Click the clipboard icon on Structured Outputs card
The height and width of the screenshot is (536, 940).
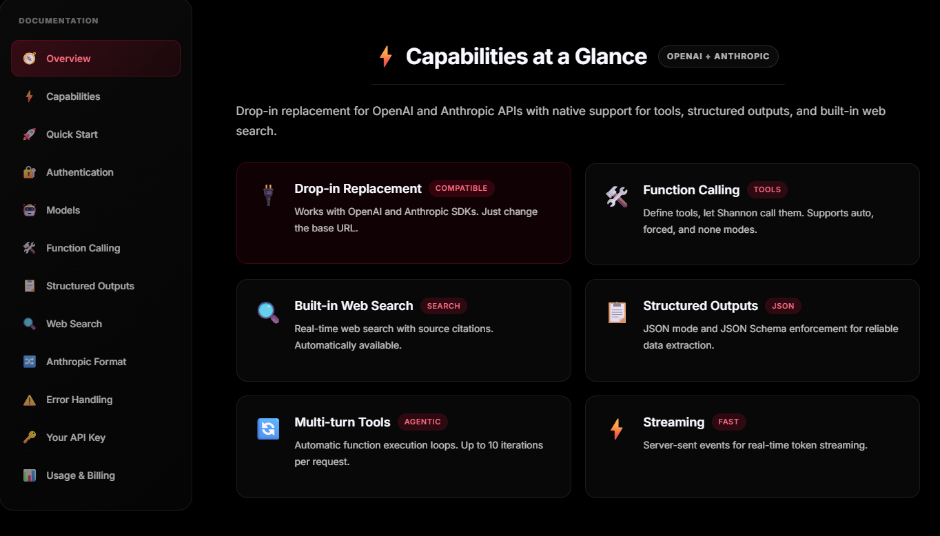(x=617, y=312)
